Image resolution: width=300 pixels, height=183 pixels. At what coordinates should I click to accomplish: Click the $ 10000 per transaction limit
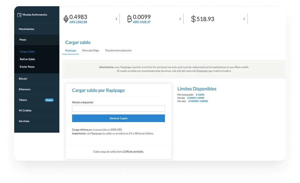(200, 95)
